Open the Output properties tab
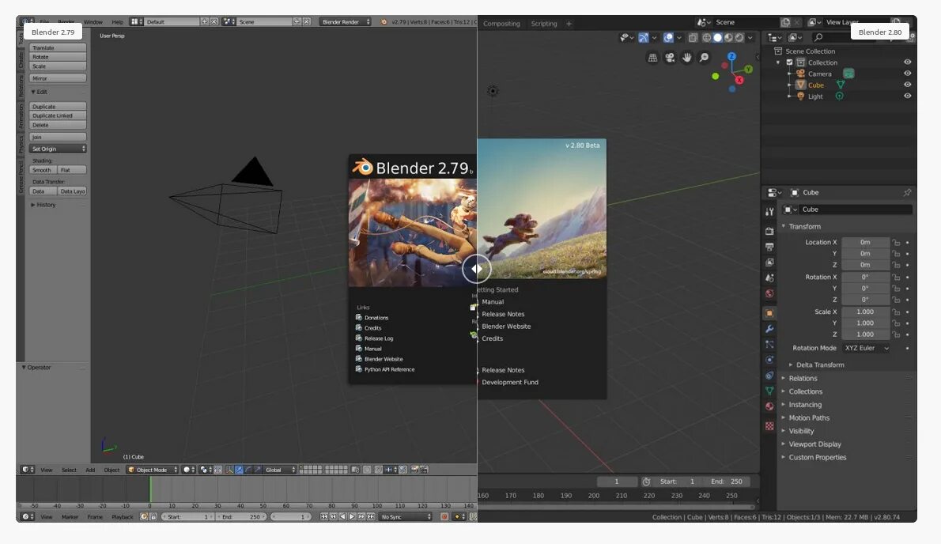Image resolution: width=941 pixels, height=544 pixels. (769, 247)
